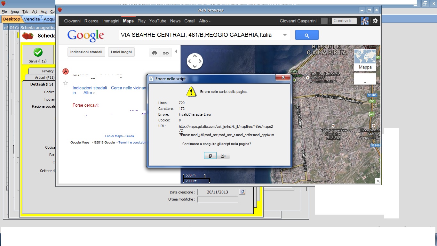437x246 pixels.
Task: Open the search box suggestions dropdown arrow
Action: click(285, 35)
